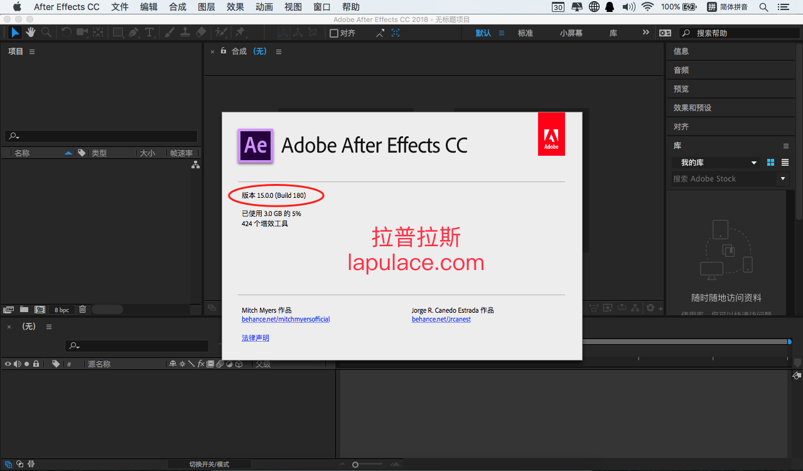
Task: Open behance.net/mitchmyersofficial link
Action: (x=286, y=320)
